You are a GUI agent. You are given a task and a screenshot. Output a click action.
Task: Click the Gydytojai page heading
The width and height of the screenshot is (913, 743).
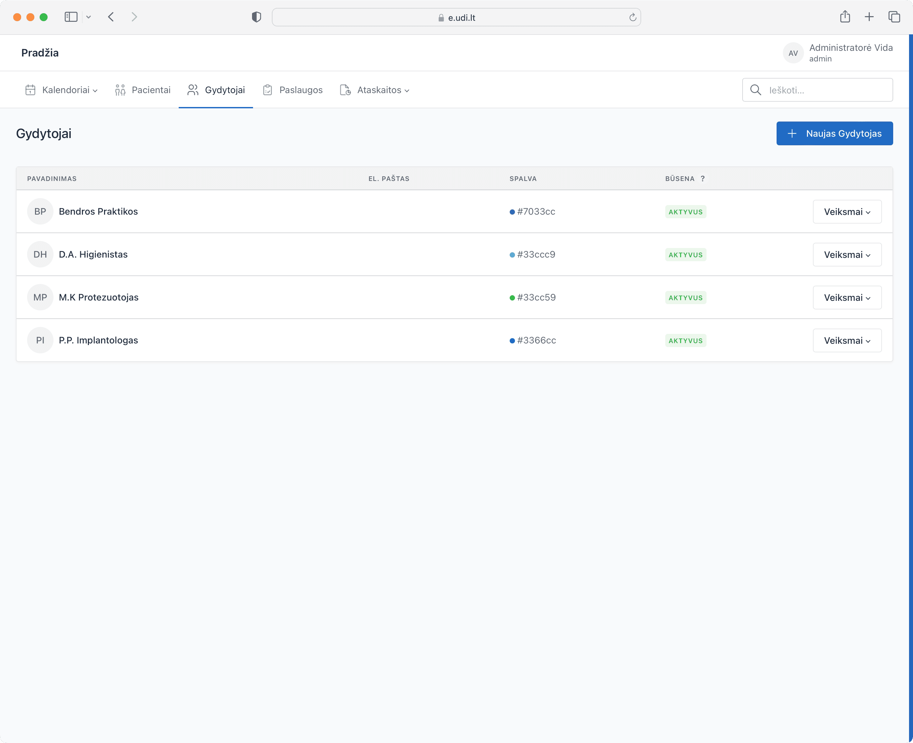(x=44, y=133)
